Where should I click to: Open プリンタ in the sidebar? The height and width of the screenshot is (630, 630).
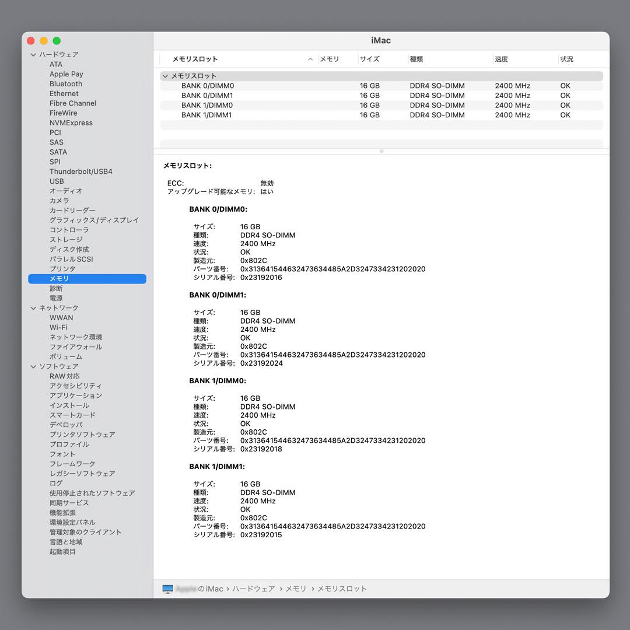(x=62, y=269)
